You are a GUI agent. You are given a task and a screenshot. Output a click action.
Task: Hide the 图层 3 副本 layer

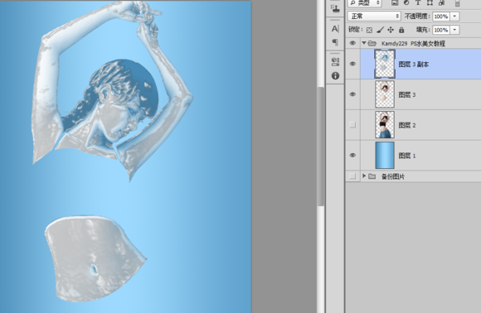352,64
